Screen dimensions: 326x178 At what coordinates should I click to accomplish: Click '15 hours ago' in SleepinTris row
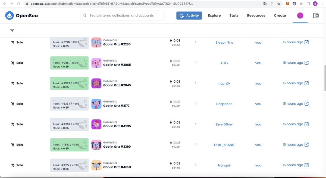coord(293,42)
